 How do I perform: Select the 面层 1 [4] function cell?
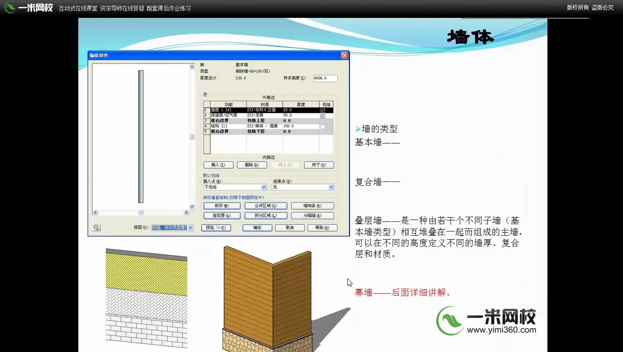coord(228,110)
